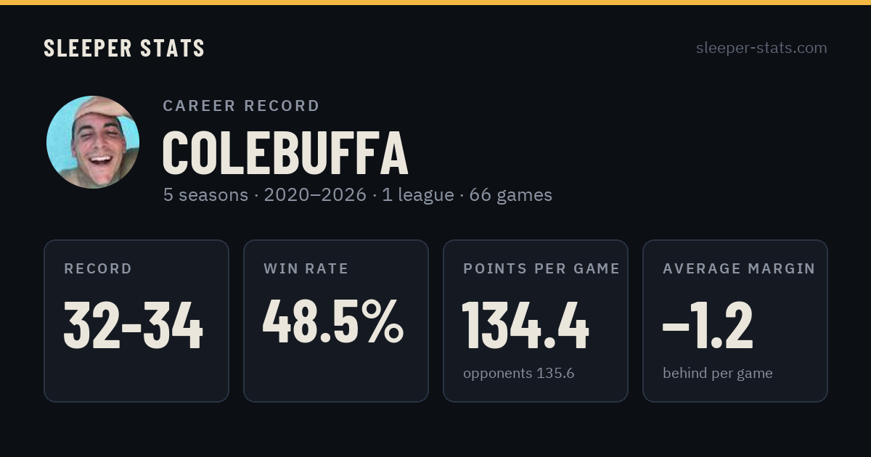This screenshot has height=457, width=871.
Task: Click the opponents 135.6 subtext
Action: click(x=519, y=374)
